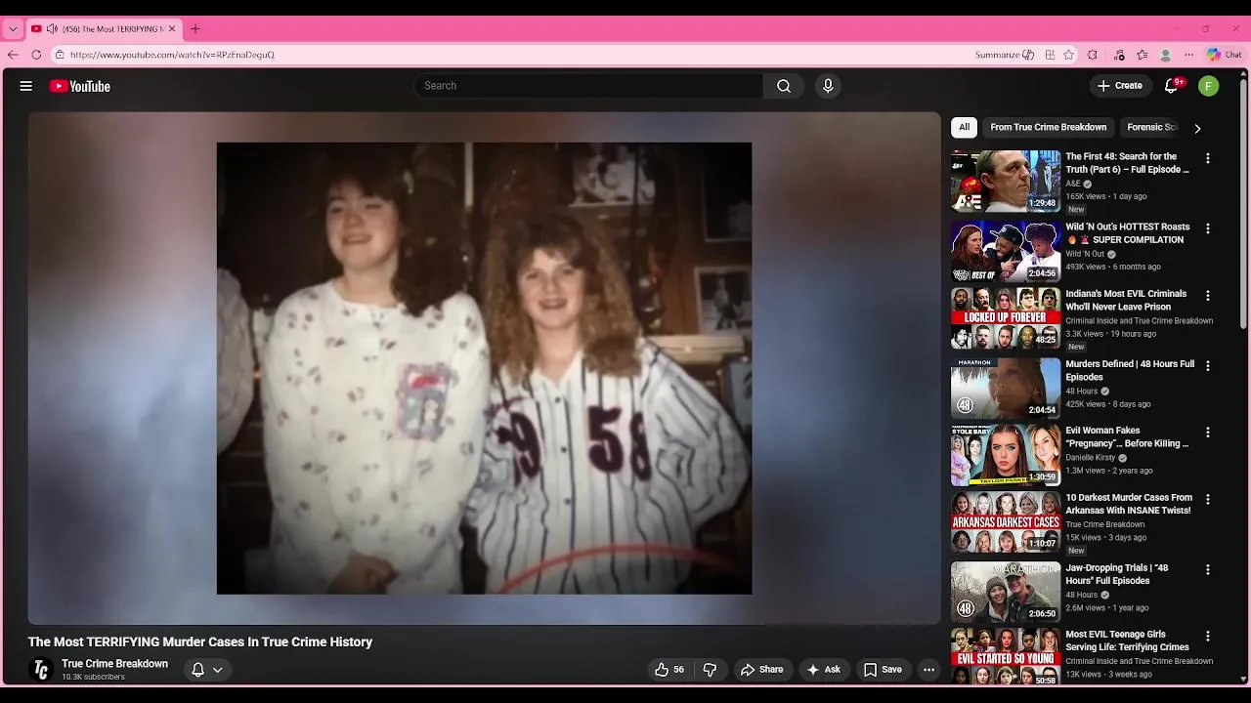Click the Create button

click(x=1120, y=86)
